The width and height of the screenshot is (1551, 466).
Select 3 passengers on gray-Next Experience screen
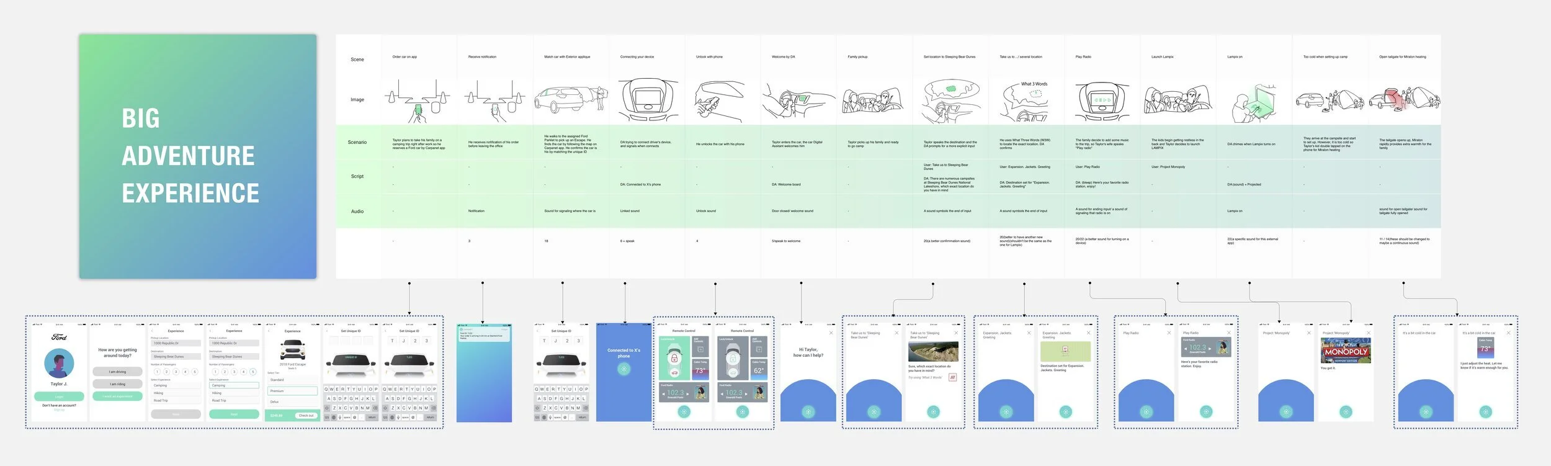176,372
